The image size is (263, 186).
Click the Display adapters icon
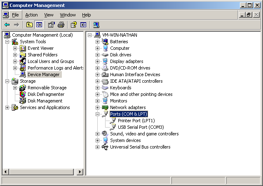[x=105, y=61]
